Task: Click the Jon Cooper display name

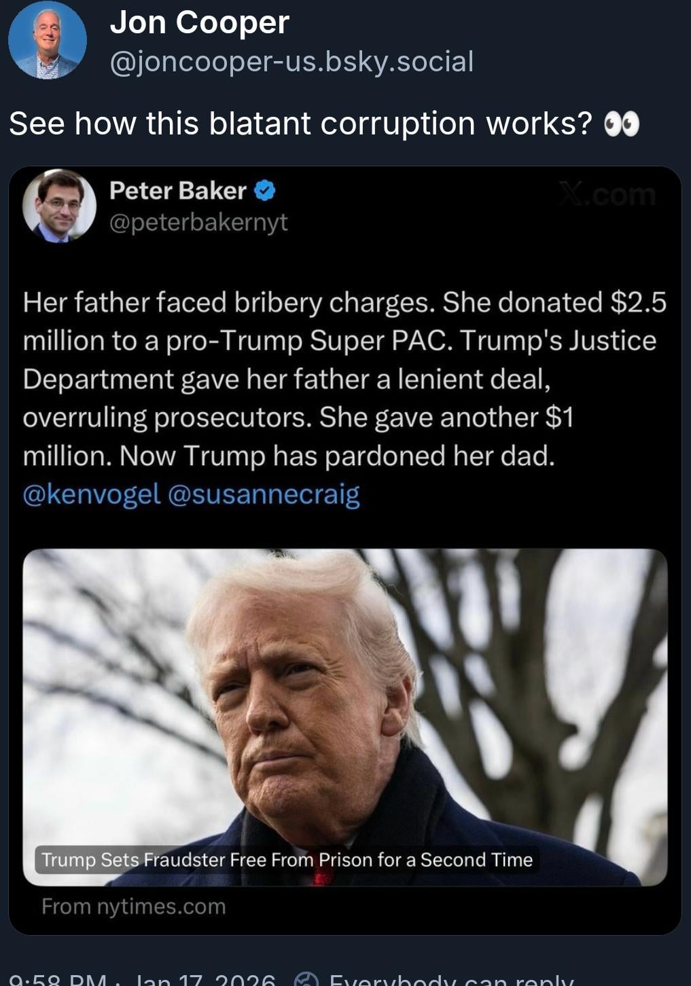Action: coord(199,22)
